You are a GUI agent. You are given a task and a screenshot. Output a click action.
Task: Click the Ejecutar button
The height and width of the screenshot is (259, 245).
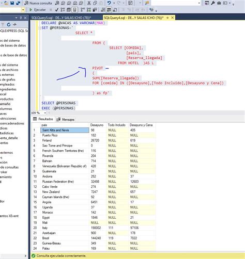click(38, 10)
